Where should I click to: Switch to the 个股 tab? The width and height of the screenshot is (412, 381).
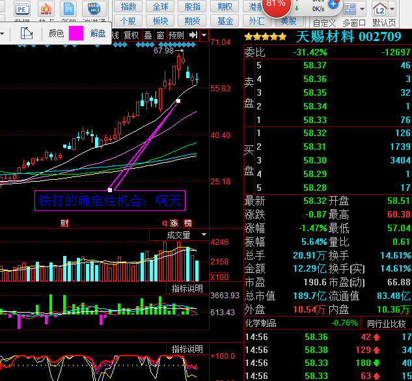pos(128,21)
